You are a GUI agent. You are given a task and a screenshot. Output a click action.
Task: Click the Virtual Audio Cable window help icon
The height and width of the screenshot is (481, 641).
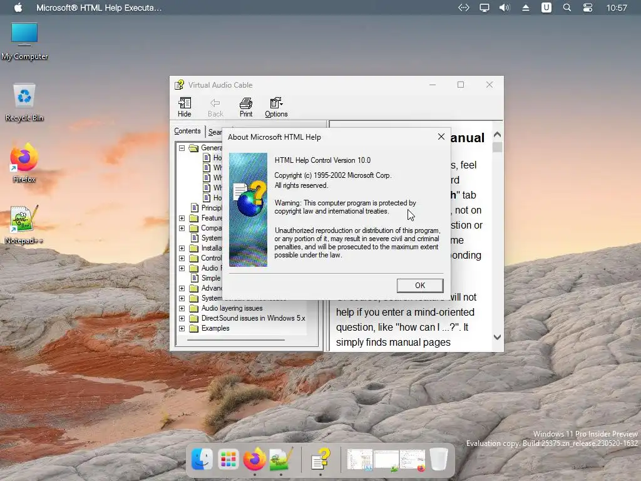[x=179, y=85]
